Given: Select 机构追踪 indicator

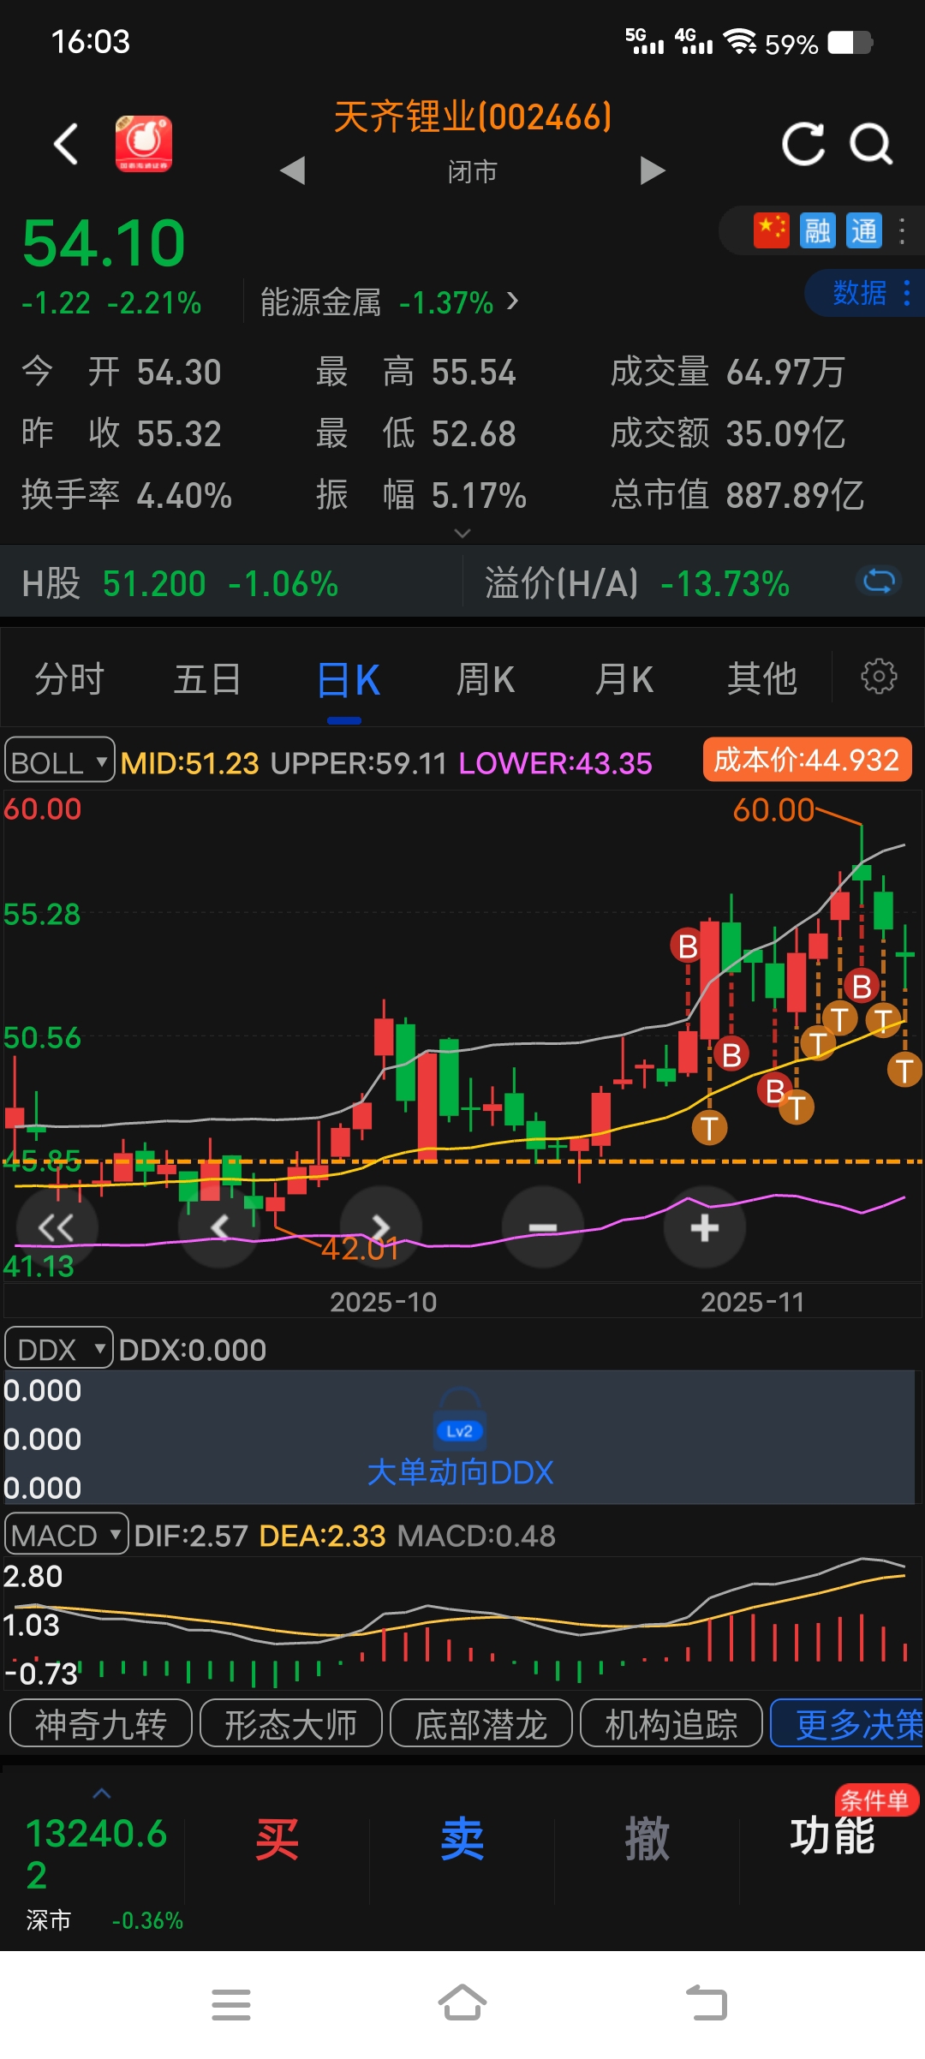Looking at the screenshot, I should pyautogui.click(x=671, y=1725).
